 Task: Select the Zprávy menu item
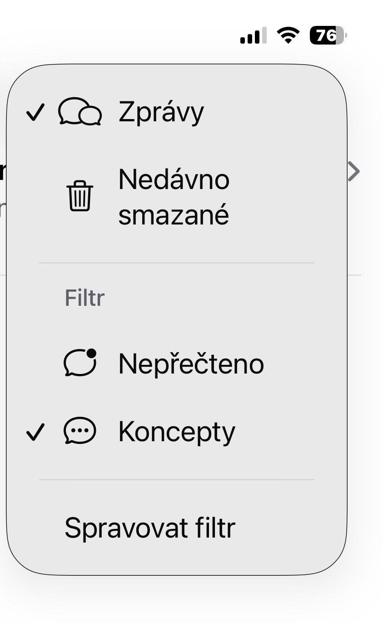(161, 112)
